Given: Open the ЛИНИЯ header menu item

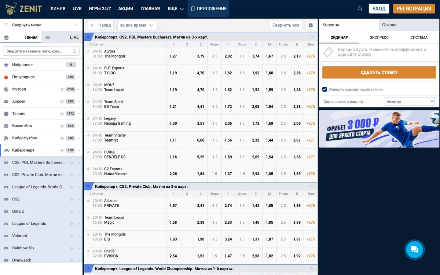Looking at the screenshot, I should pos(58,8).
